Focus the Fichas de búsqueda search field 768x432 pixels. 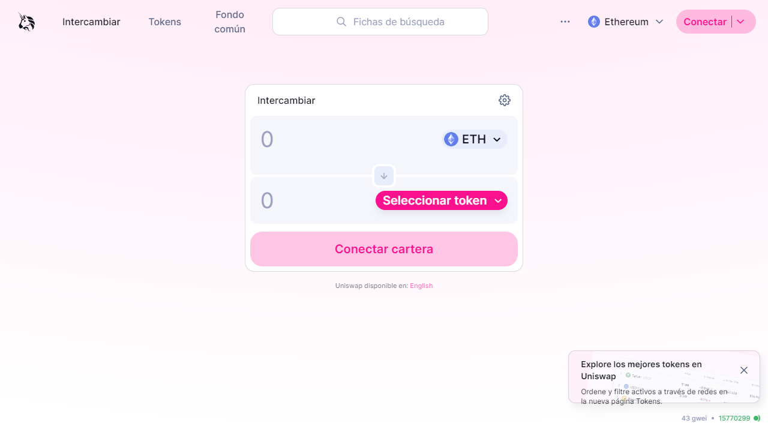coord(380,22)
